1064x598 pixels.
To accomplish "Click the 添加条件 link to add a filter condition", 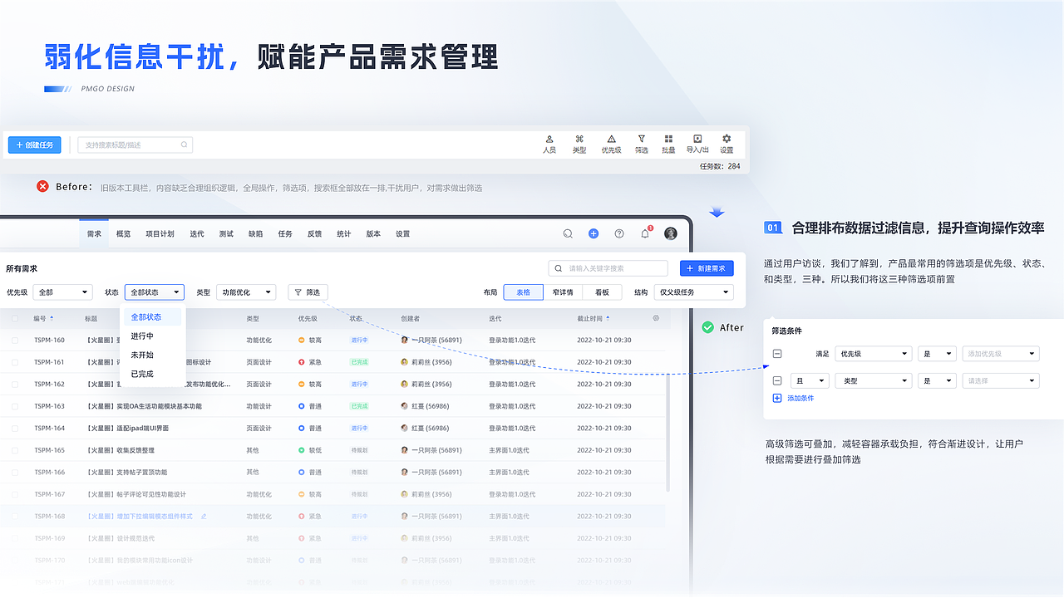I will point(794,398).
